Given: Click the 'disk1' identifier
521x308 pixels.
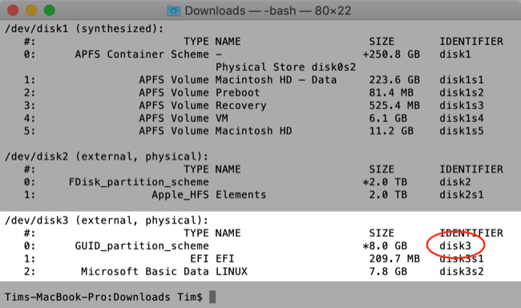Looking at the screenshot, I should point(455,55).
